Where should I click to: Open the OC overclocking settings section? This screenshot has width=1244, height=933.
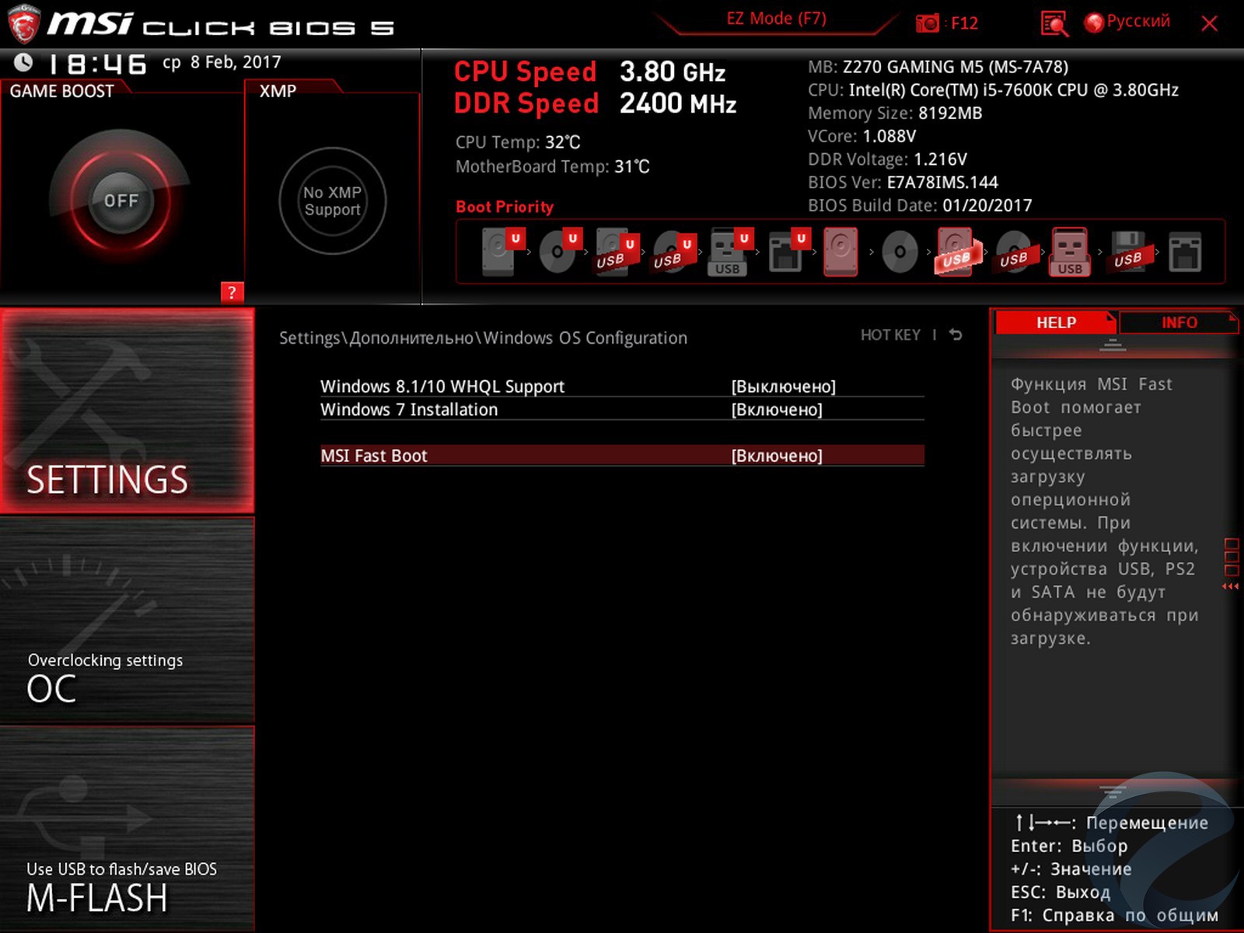[128, 620]
